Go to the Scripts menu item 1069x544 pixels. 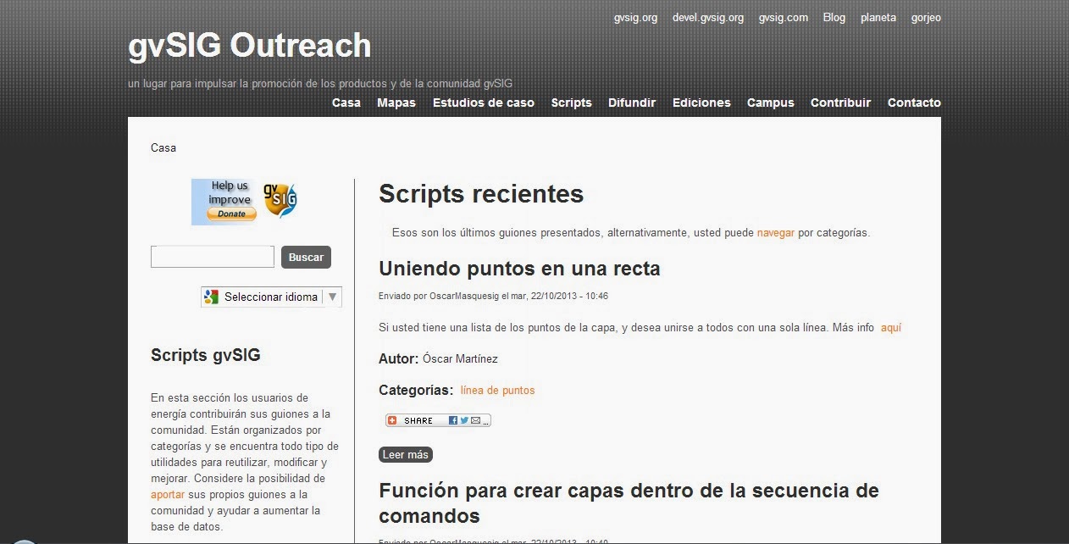tap(571, 103)
